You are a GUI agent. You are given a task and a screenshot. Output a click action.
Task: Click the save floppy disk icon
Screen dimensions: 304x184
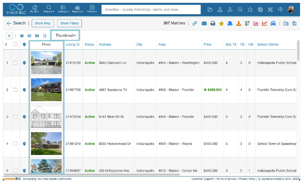tap(294, 23)
